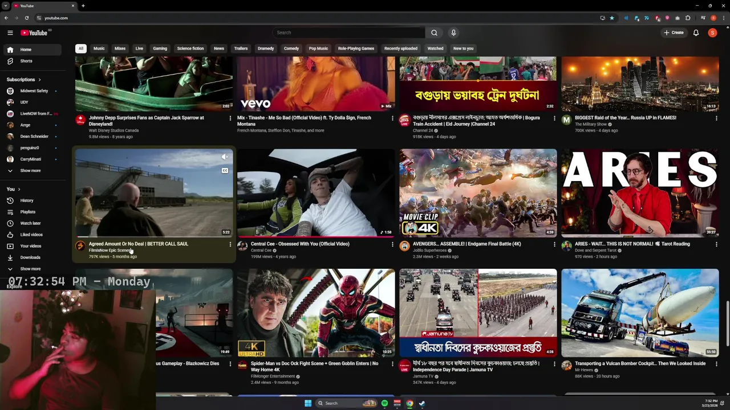Open options menu for Central Cee video
Screen dimensions: 730x410
point(392,244)
